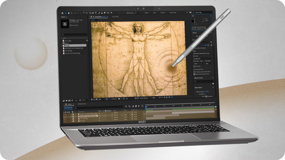Uncheck Move time to preview time
This screenshot has width=285, height=160.
tap(194, 74)
